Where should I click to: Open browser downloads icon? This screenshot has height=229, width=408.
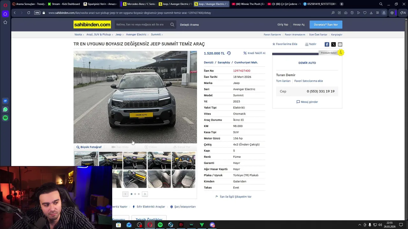point(371,13)
